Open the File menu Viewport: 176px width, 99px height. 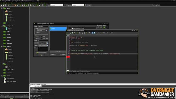point(2,3)
